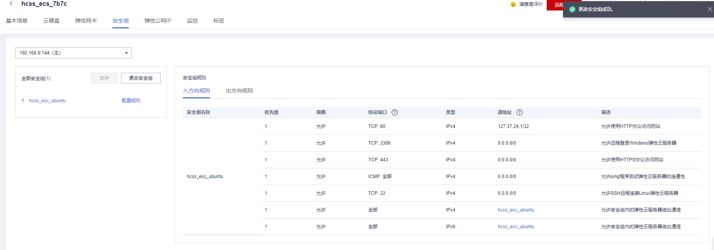The image size is (714, 250).
Task: Click description 允许SSH远程连接Linux弹性云服务器
Action: (640, 193)
